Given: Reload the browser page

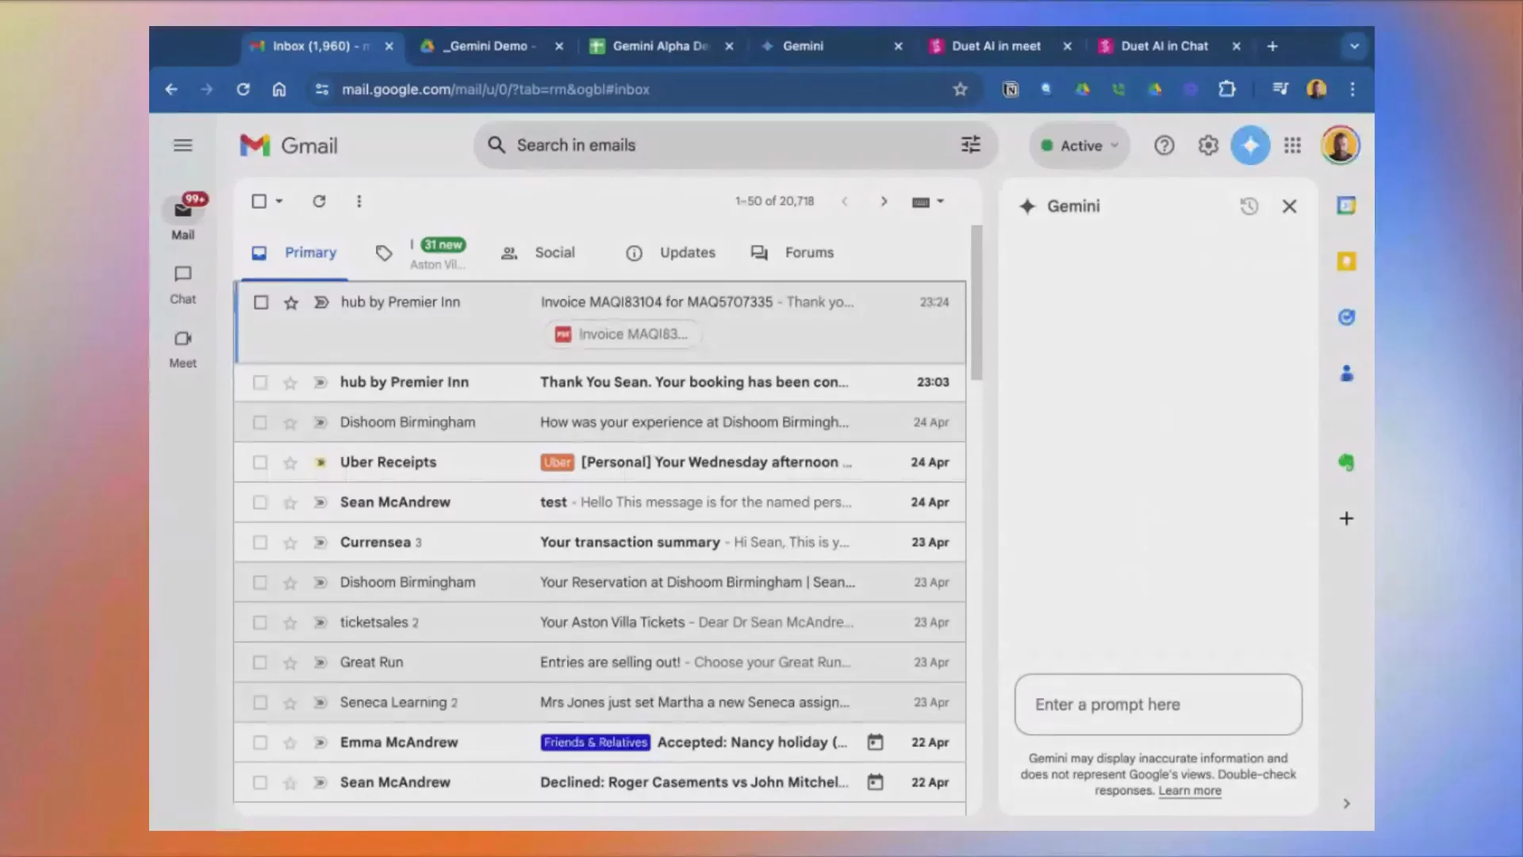Looking at the screenshot, I should (243, 90).
